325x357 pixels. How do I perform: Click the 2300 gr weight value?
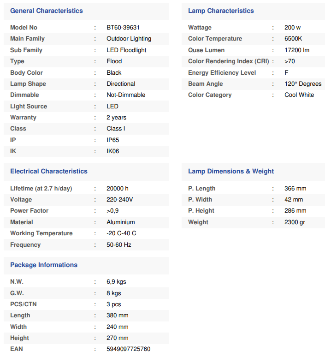295,222
